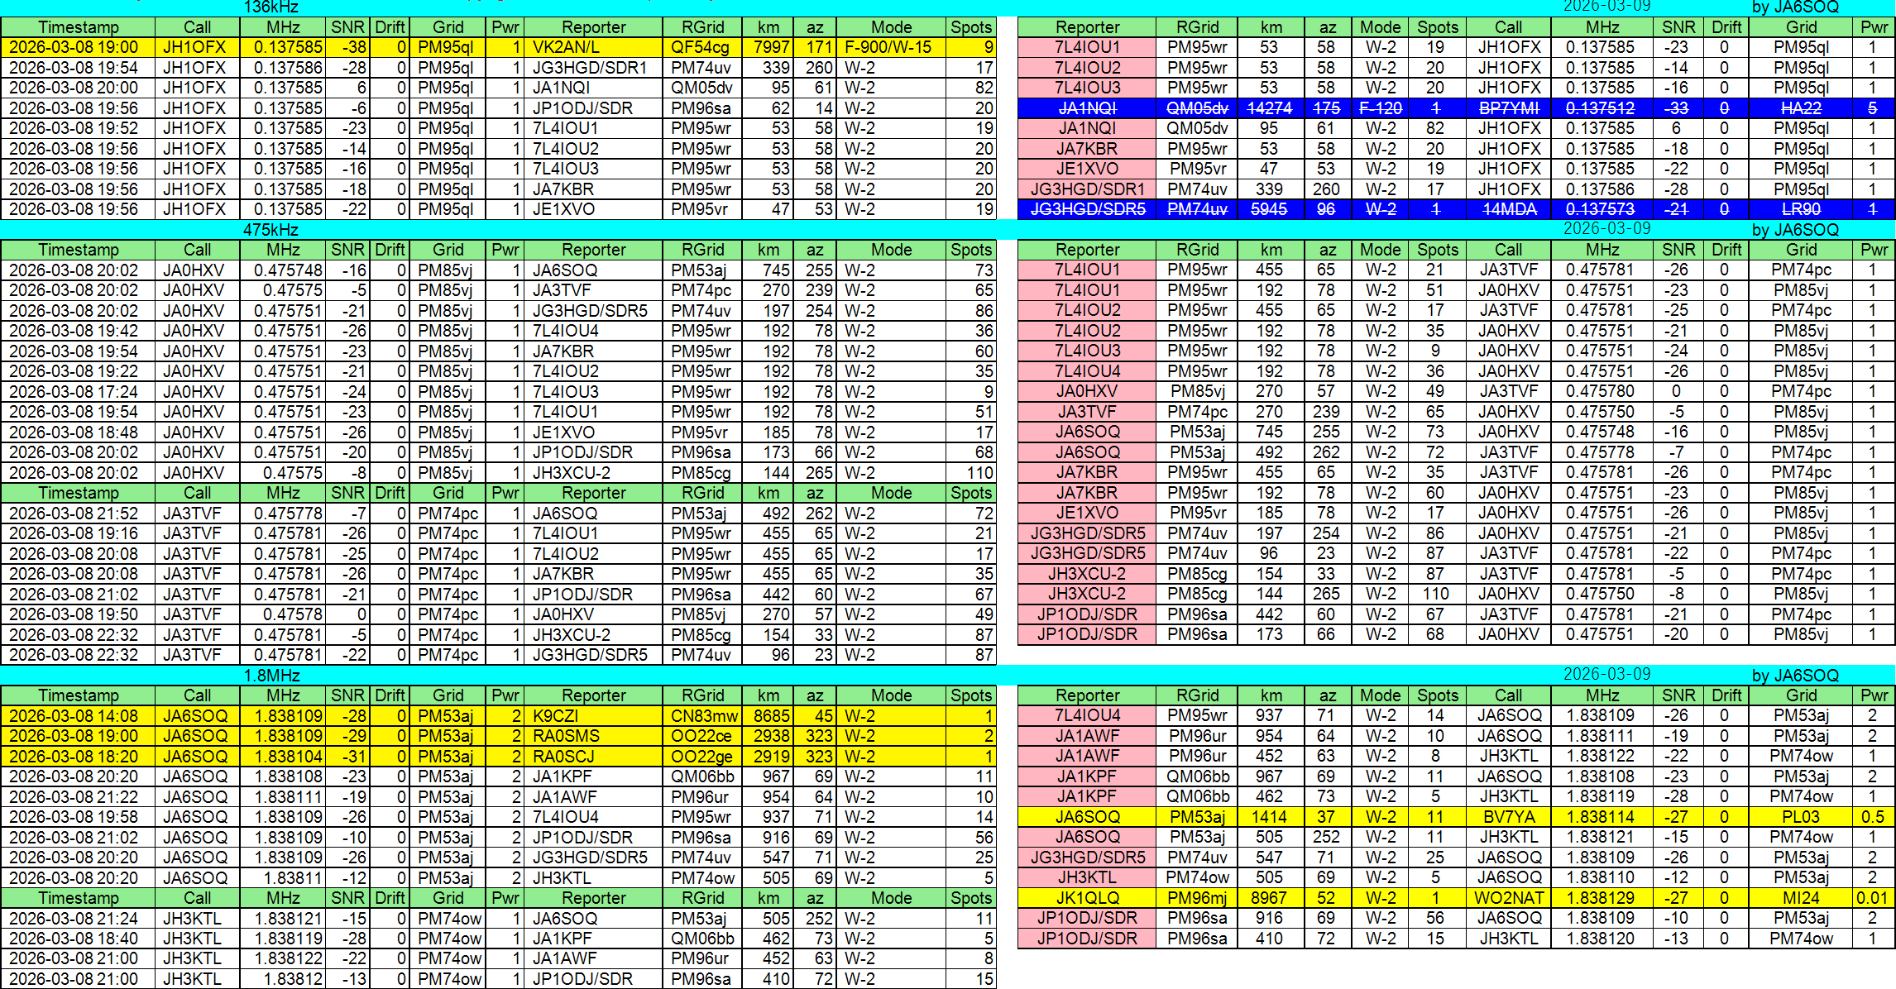Image resolution: width=1896 pixels, height=989 pixels.
Task: Click the RA0SMS reporter cell
Action: point(593,736)
